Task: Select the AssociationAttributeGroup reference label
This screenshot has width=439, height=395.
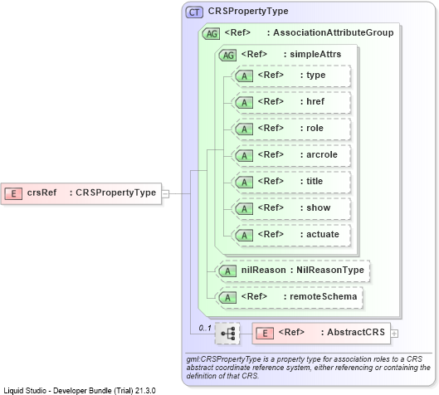Action: coord(309,32)
